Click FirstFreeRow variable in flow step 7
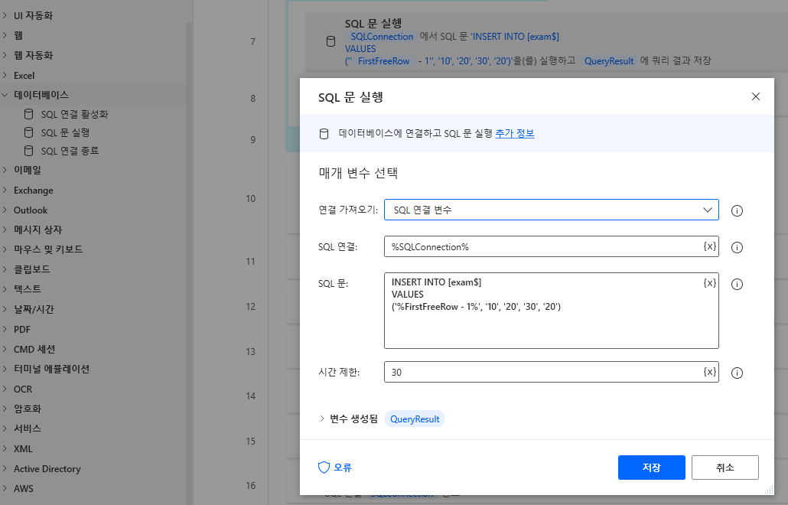Viewport: 788px width, 505px height. pos(383,60)
